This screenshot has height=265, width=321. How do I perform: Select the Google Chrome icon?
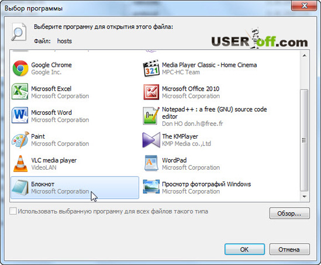click(20, 68)
